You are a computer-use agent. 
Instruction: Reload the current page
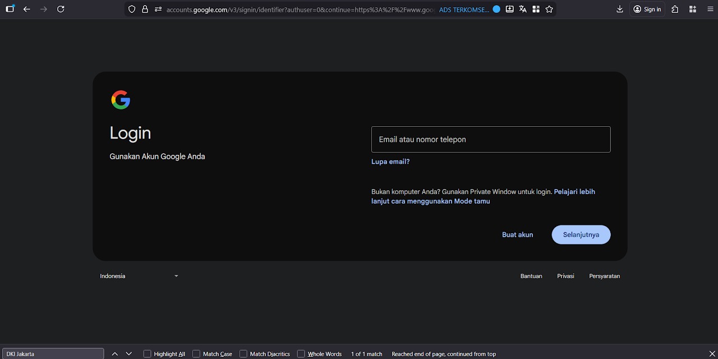tap(61, 9)
